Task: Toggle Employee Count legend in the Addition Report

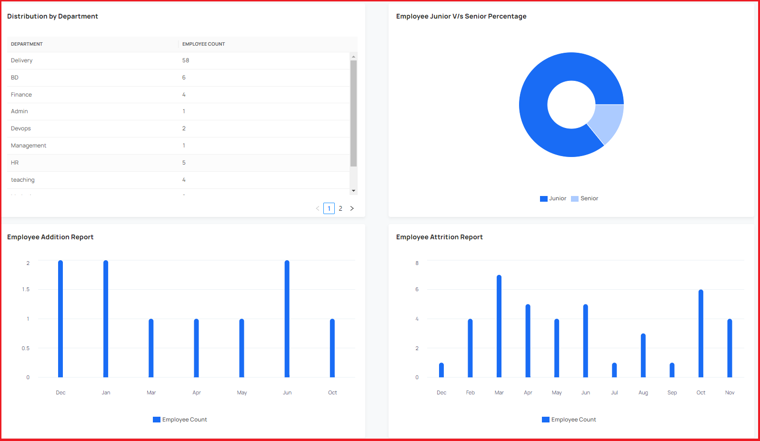Action: click(x=180, y=420)
